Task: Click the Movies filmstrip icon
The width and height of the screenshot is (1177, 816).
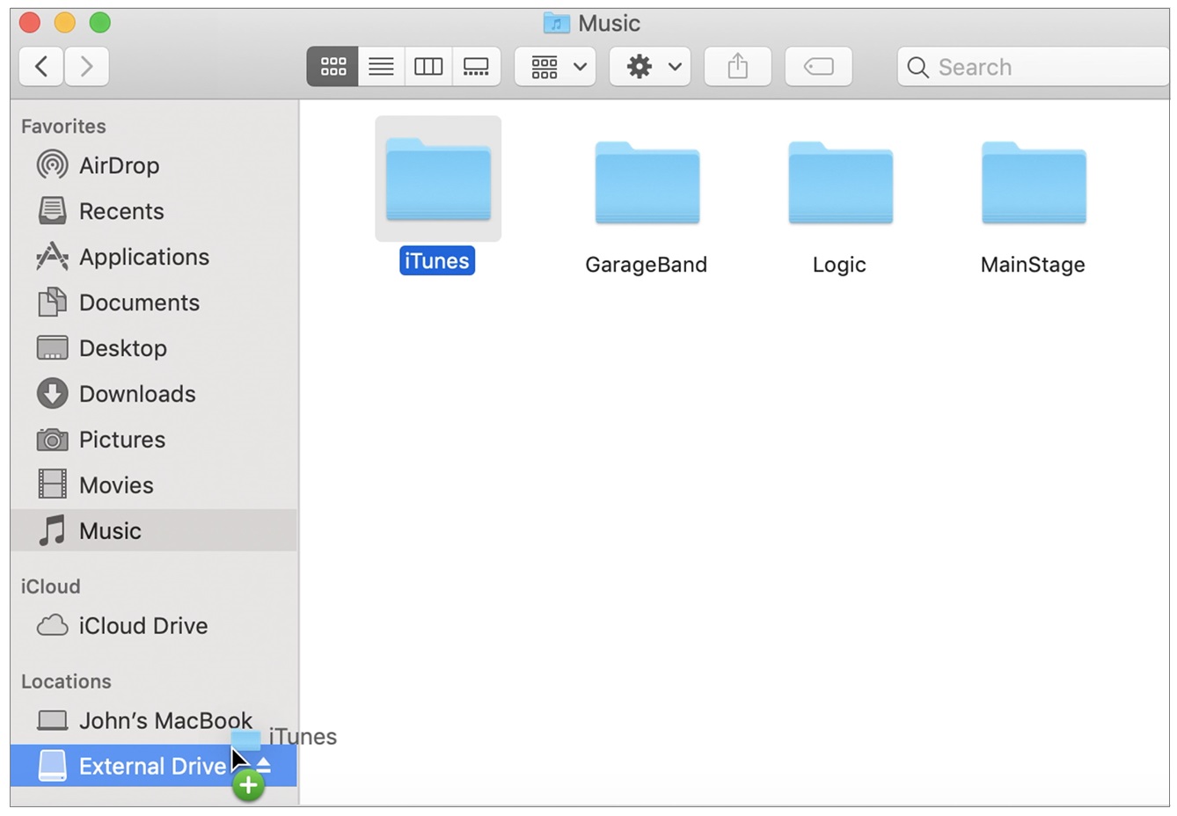Action: [x=52, y=485]
